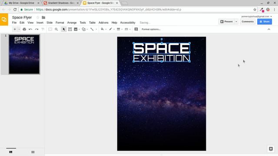The height and width of the screenshot is (156, 278).
Task: Open fill color paint bucket
Action: pyautogui.click(x=103, y=29)
